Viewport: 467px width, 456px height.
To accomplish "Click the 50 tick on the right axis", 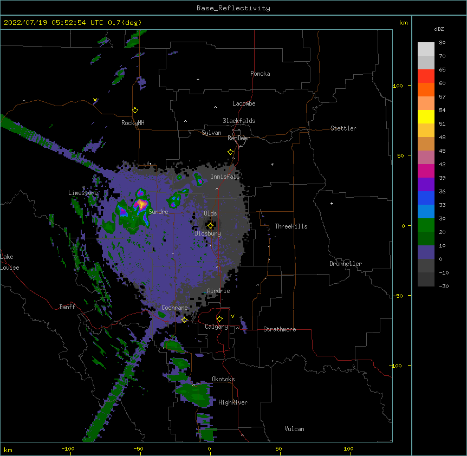I will [400, 155].
